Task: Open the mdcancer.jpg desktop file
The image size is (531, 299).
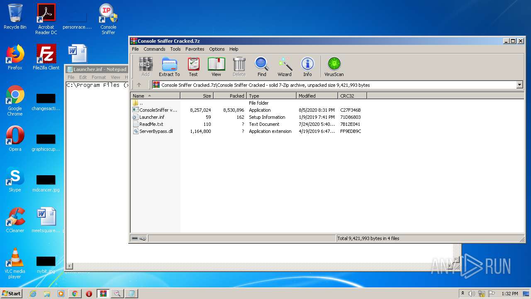Action: coord(46,183)
